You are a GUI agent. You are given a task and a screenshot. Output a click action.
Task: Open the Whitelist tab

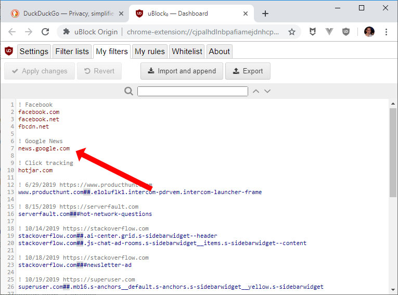point(187,52)
